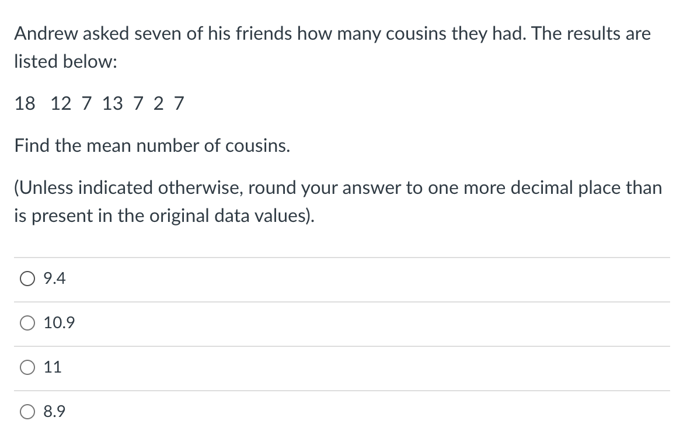Click the data value 2 in the list

pyautogui.click(x=159, y=104)
